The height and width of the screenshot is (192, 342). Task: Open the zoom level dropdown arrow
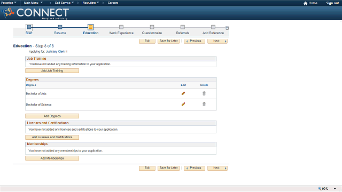click(335, 189)
